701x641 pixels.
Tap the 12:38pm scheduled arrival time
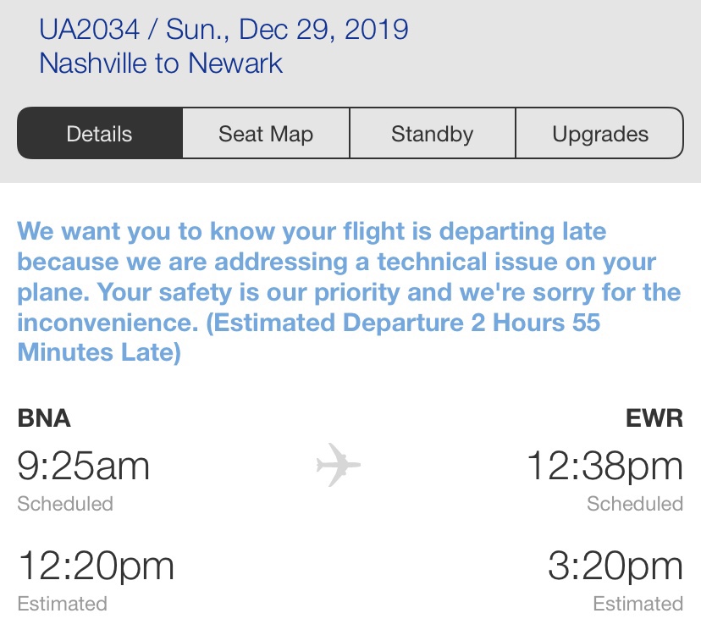(x=604, y=467)
